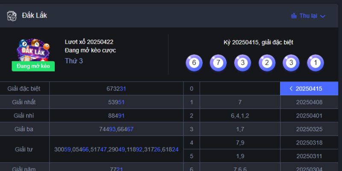Click the second result ball showing 7
The image size is (342, 171).
coord(218,63)
